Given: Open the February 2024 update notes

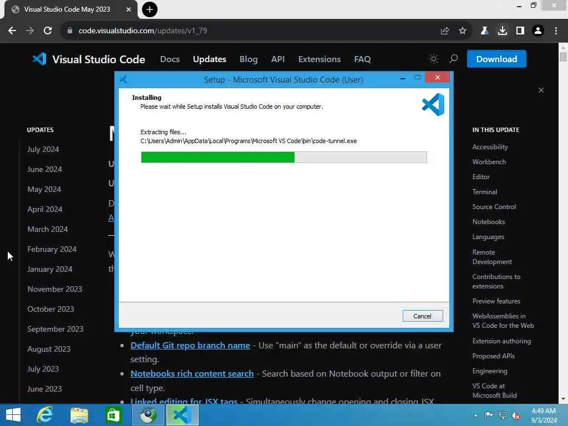Looking at the screenshot, I should (x=52, y=249).
